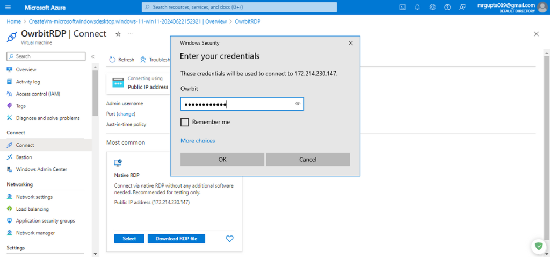
Task: Open Cloud Shell from top bar
Action: point(402,7)
